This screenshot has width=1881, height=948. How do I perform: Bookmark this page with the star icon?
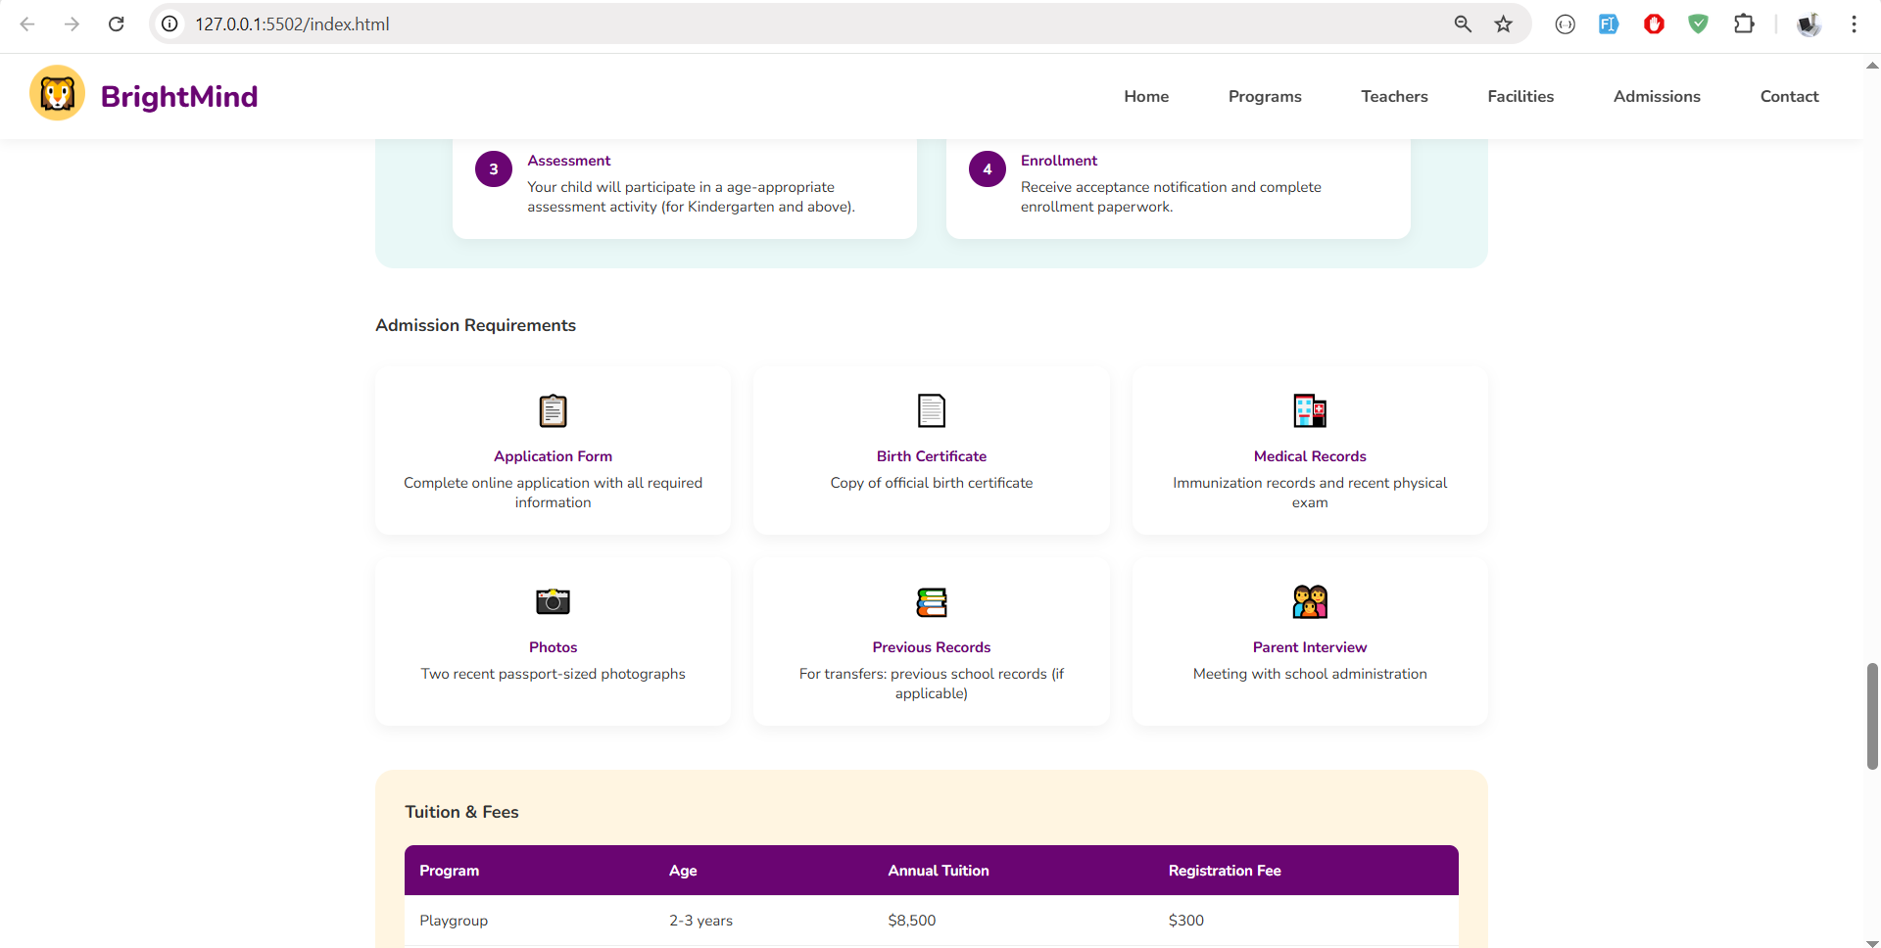coord(1503,24)
